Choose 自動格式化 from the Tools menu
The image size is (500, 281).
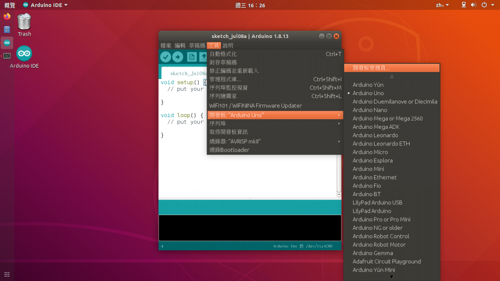(x=275, y=54)
